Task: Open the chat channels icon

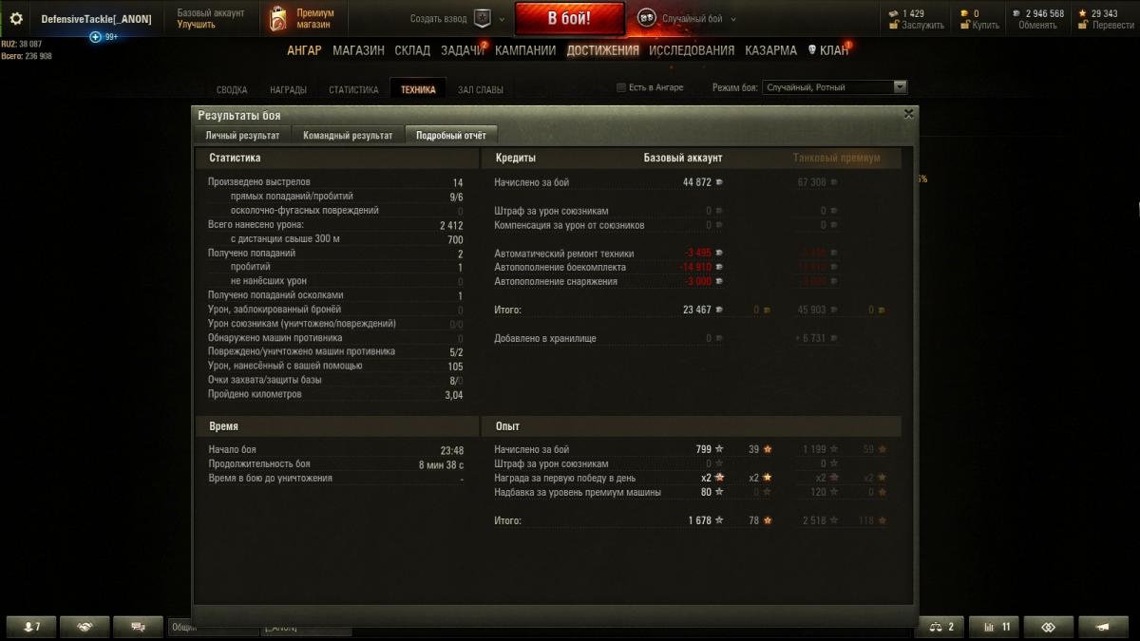Action: coord(138,627)
